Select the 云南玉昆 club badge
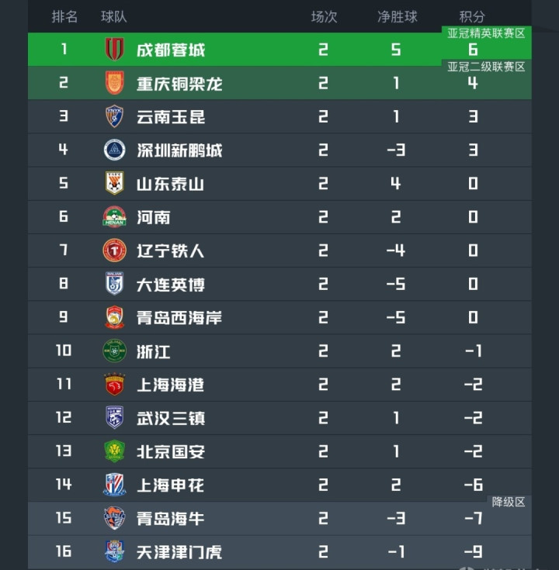Viewport: 559px width, 570px height. [x=114, y=116]
